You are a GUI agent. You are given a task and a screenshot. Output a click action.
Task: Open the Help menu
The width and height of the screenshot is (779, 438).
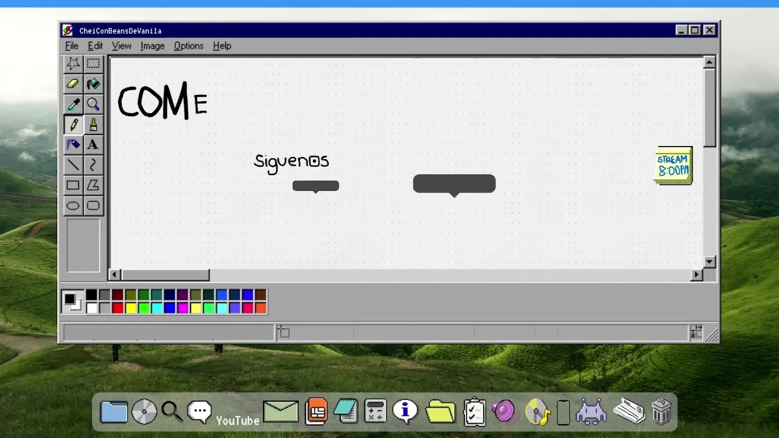(222, 46)
